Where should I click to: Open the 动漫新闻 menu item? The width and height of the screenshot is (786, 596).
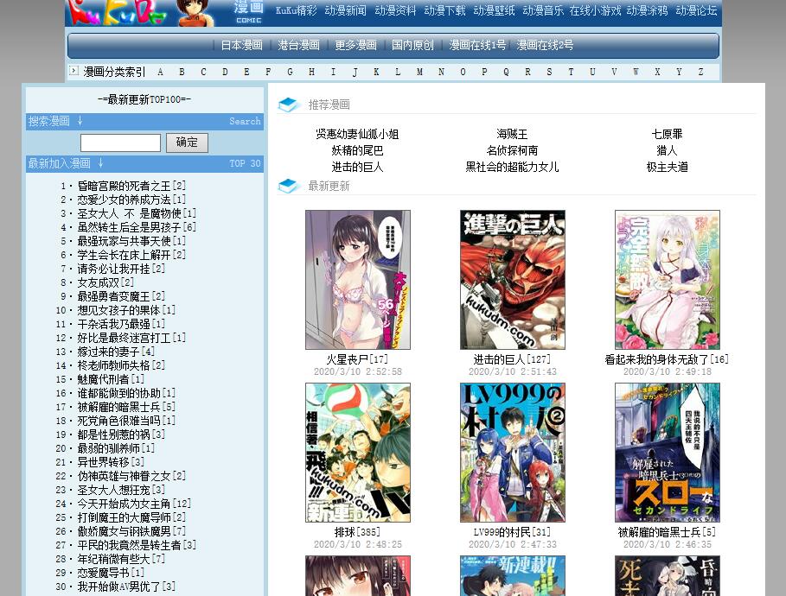click(x=345, y=10)
